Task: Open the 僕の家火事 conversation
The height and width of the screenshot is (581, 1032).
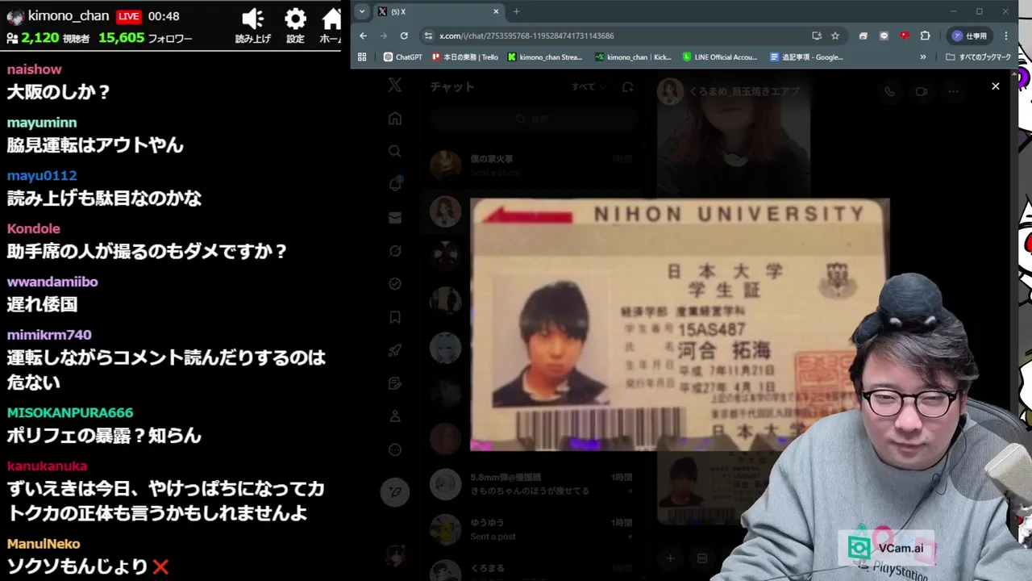Action: 533,165
